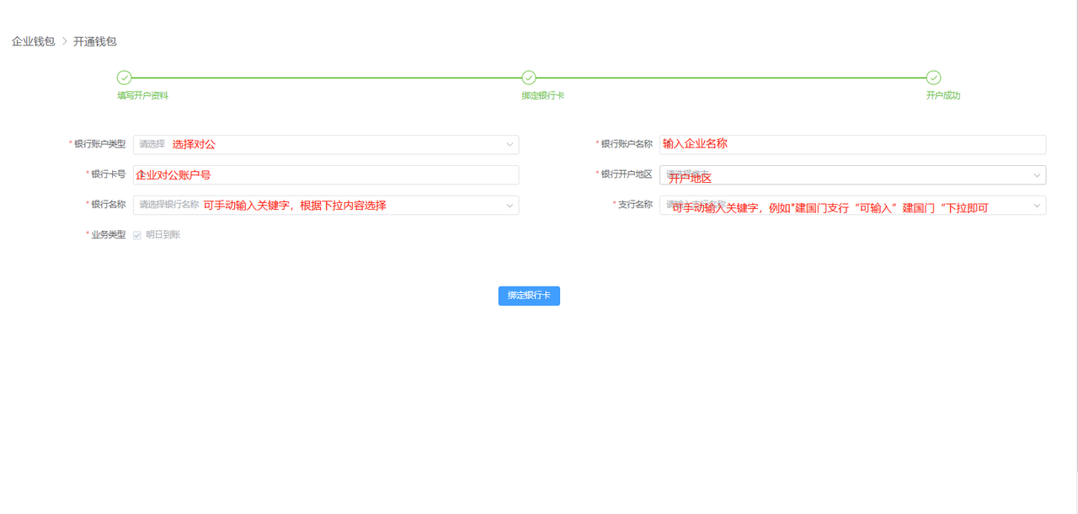Toggle the 明日到账 checkbox
1078x514 pixels.
click(x=137, y=235)
